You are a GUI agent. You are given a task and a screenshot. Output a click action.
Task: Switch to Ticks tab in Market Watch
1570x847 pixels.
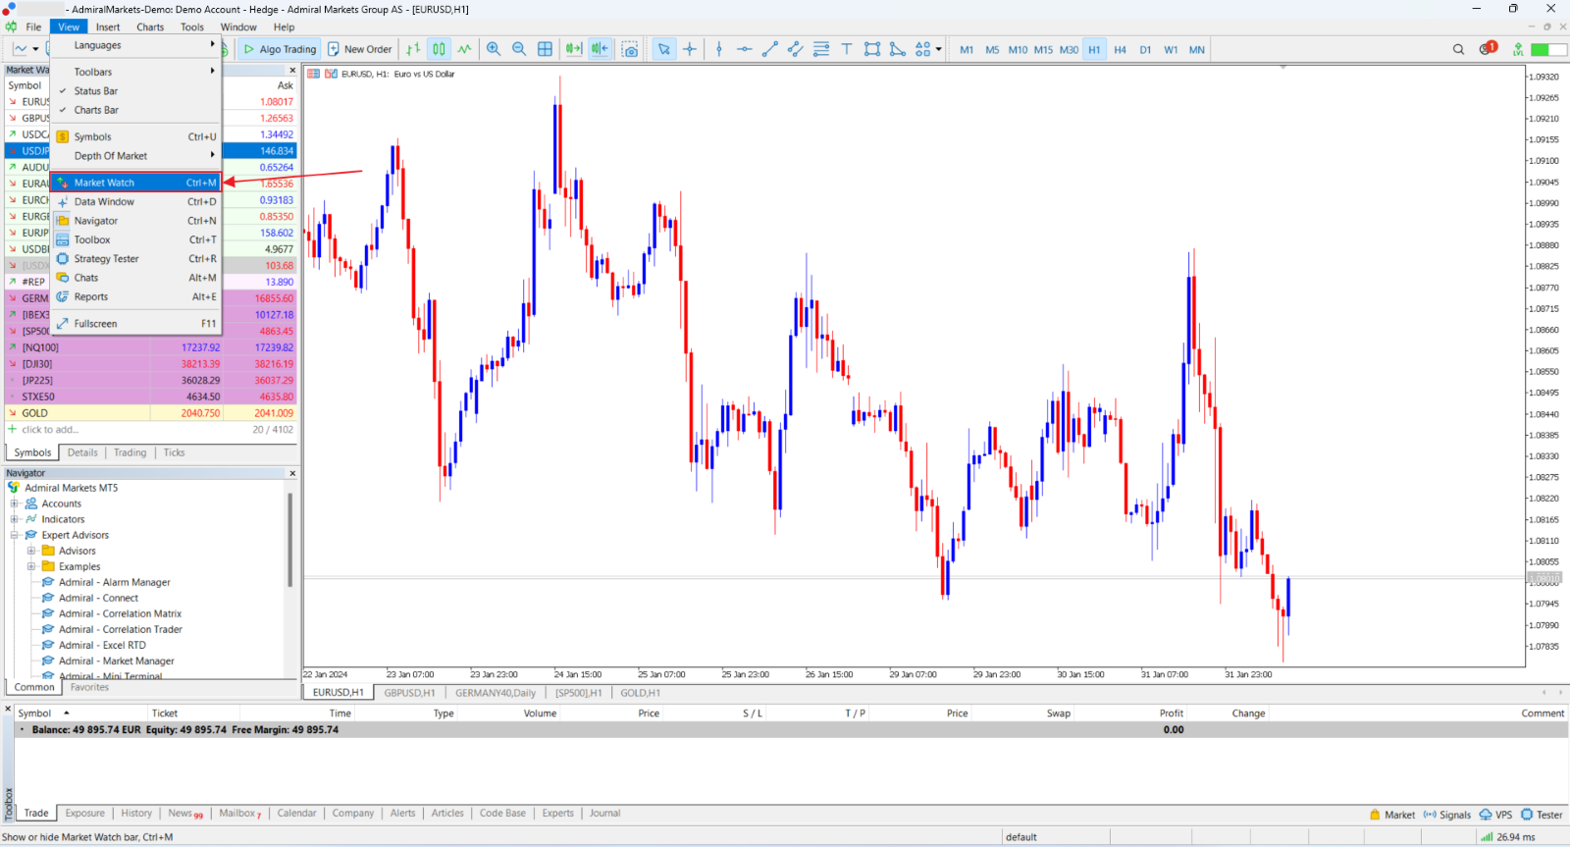click(x=174, y=452)
